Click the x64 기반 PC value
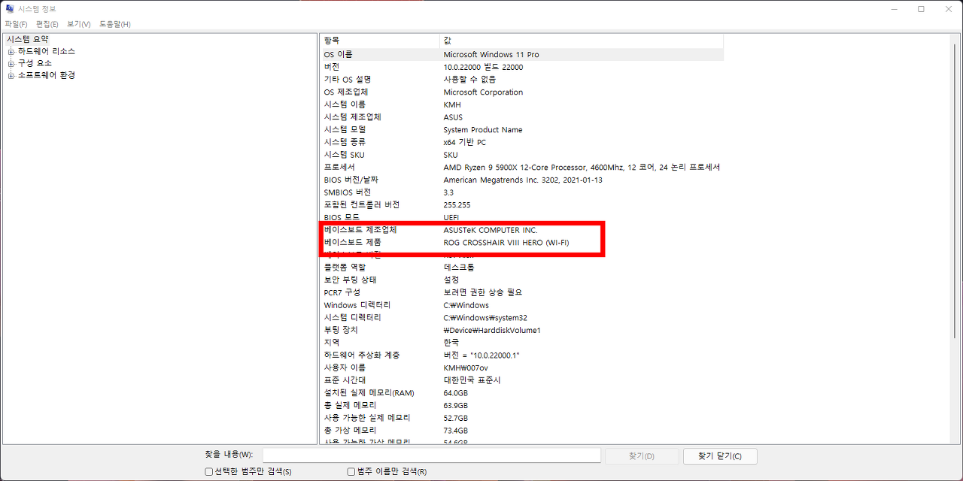Screen dimensions: 963x481 tap(464, 142)
